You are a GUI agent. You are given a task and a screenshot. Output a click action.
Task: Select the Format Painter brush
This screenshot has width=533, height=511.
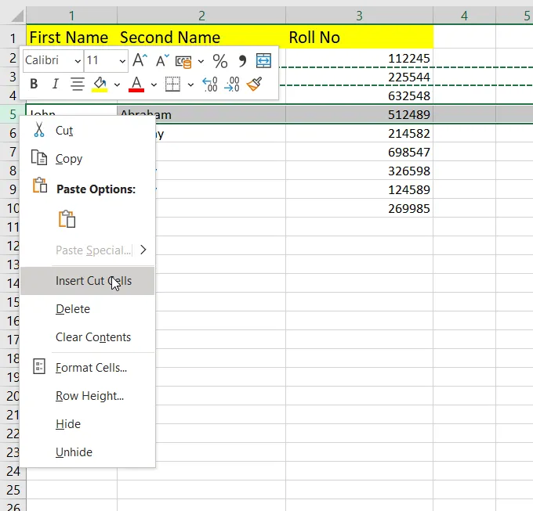[x=254, y=84]
